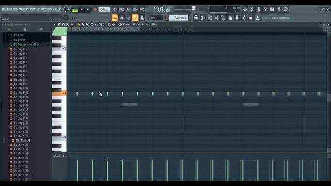This screenshot has height=186, width=331.
Task: Select the db clap (10) sample
Action: [x=19, y=88]
